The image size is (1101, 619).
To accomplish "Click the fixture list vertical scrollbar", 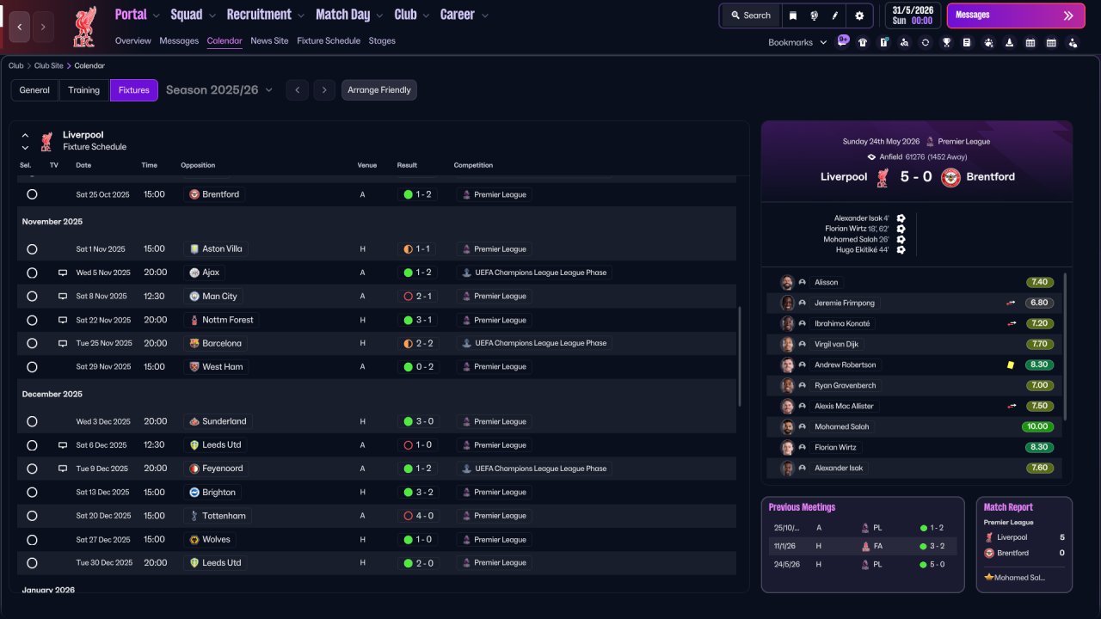I will click(x=739, y=357).
